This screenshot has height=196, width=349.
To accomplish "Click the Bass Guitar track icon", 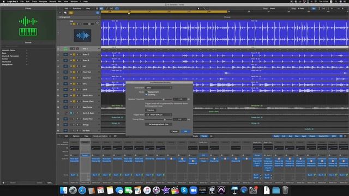I will 65,107.
